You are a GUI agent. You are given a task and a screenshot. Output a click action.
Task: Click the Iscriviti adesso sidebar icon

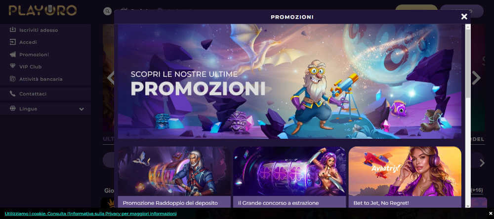point(13,30)
